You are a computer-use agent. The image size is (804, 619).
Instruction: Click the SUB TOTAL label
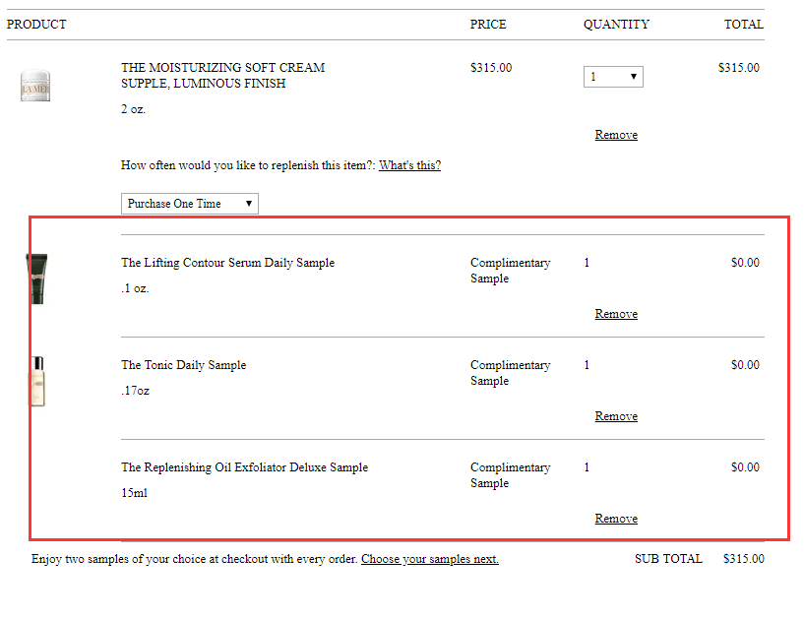tap(668, 559)
